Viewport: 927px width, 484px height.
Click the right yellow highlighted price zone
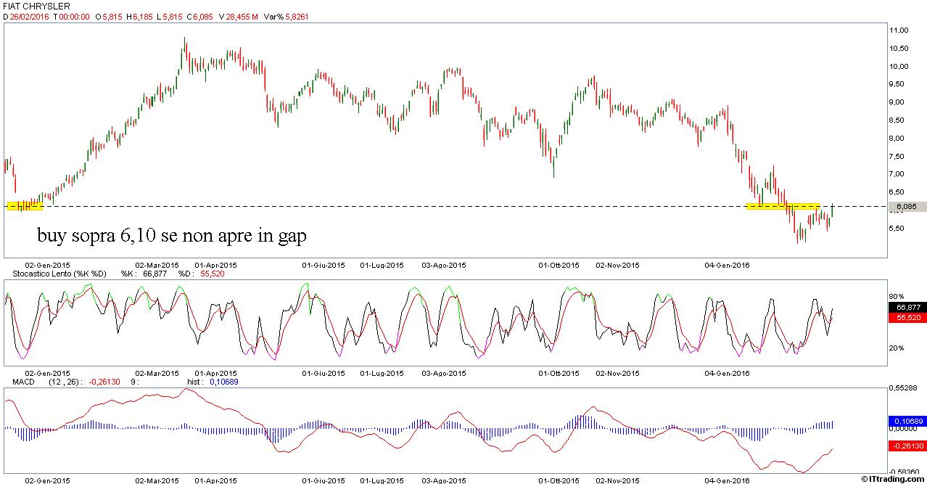point(783,206)
